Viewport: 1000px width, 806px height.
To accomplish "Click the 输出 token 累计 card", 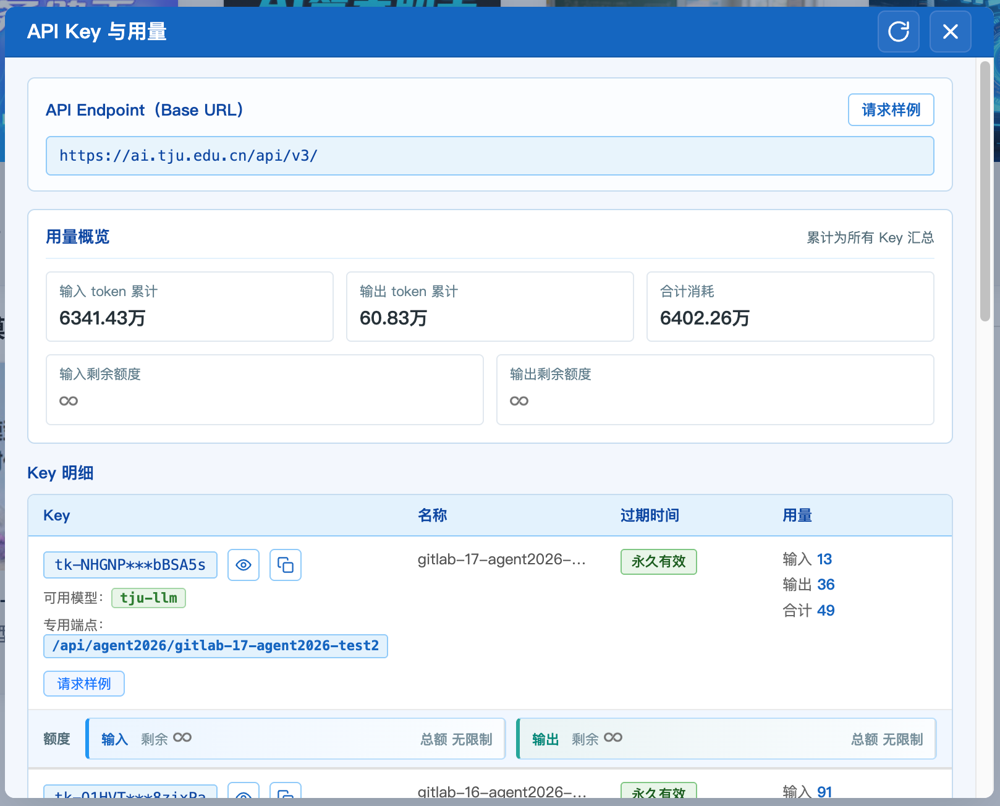I will click(x=490, y=307).
